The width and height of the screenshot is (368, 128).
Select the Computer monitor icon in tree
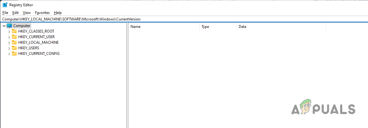(x=9, y=26)
